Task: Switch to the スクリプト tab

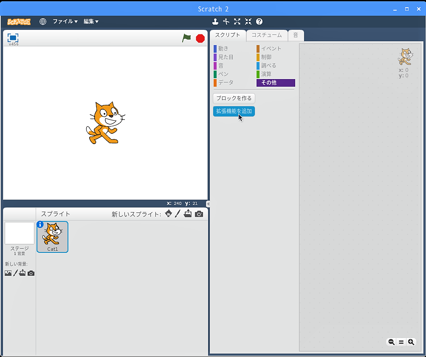Action: (228, 35)
